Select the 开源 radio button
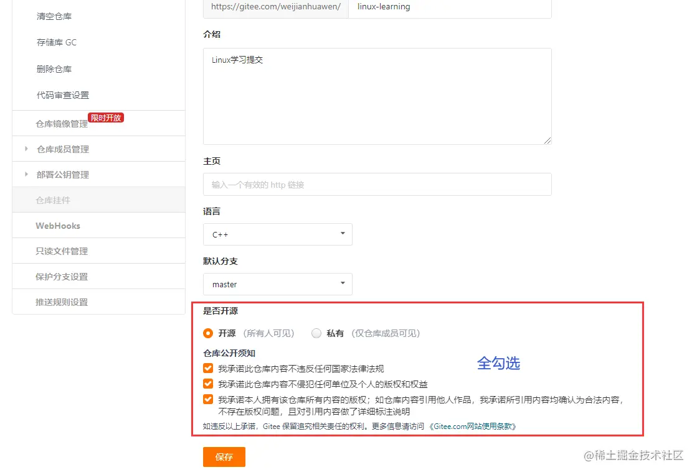 click(208, 333)
